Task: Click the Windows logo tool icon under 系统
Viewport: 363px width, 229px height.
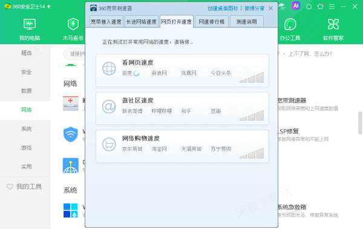Action: click(71, 210)
